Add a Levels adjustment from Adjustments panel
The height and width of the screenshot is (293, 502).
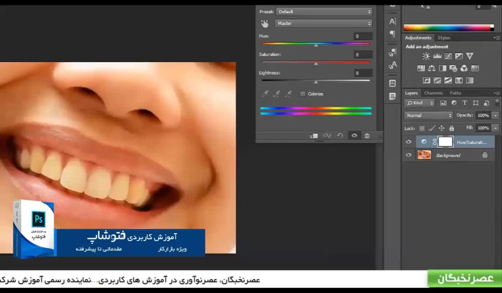[437, 56]
